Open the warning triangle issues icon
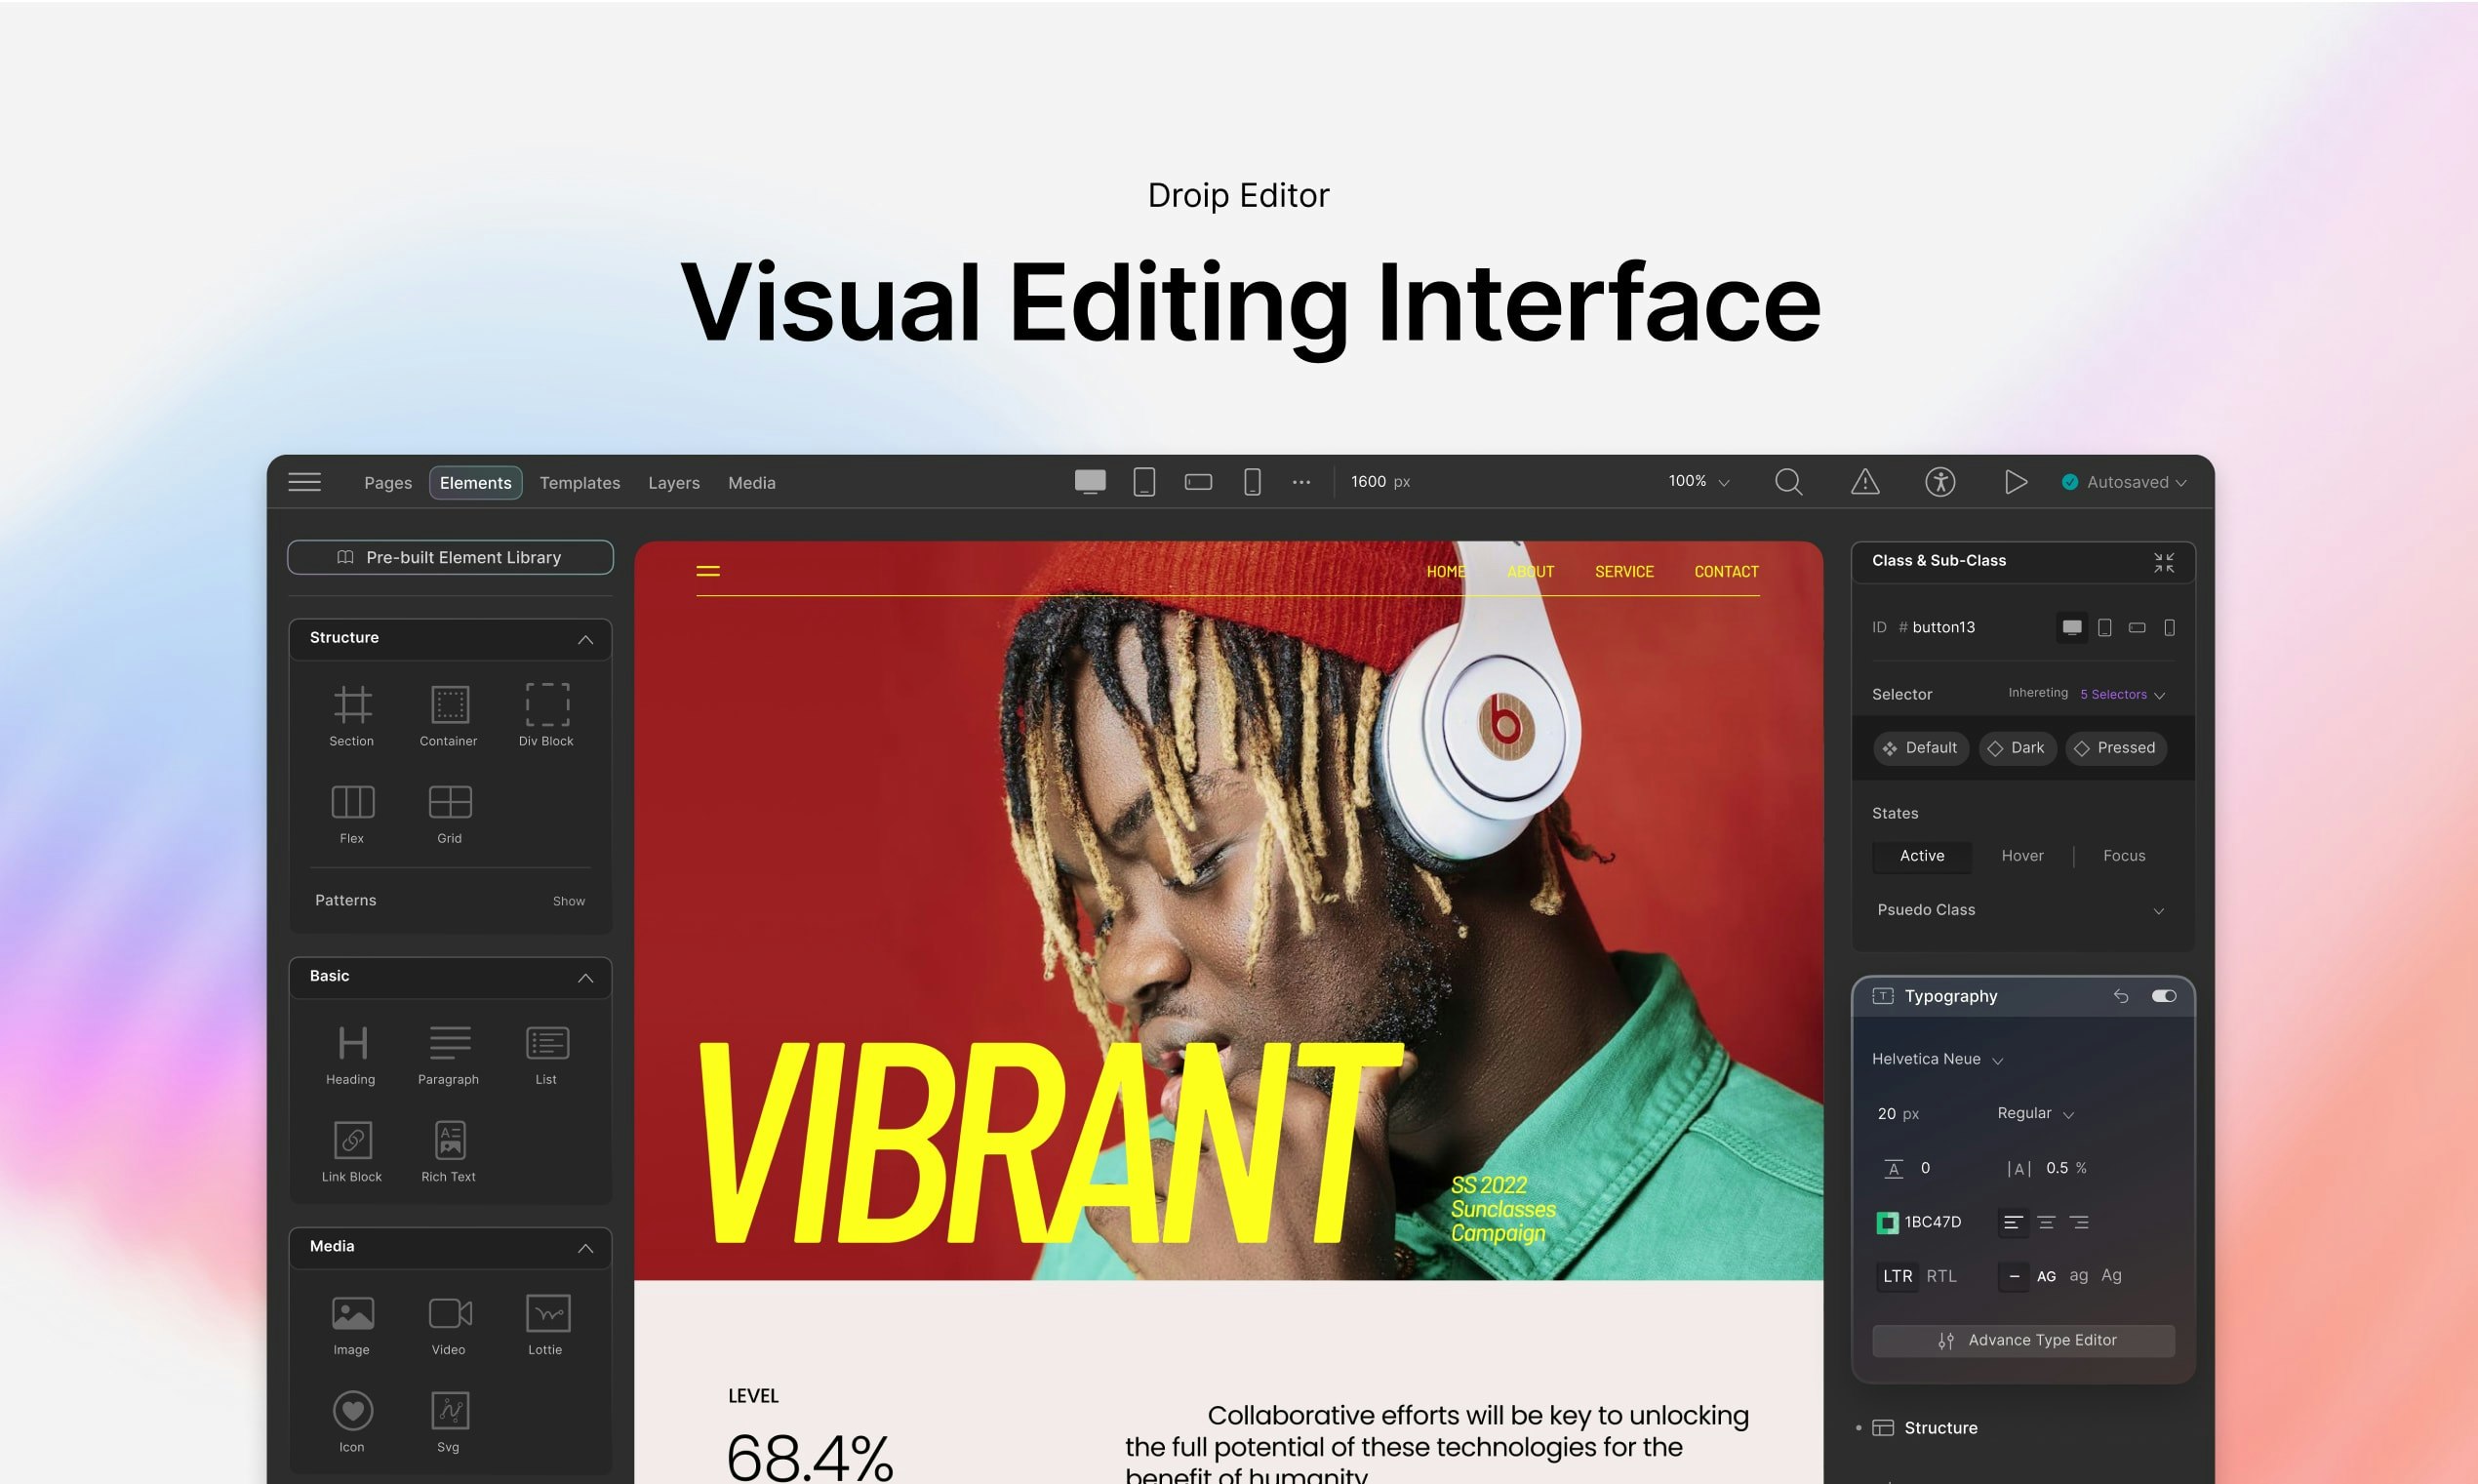 1864,482
